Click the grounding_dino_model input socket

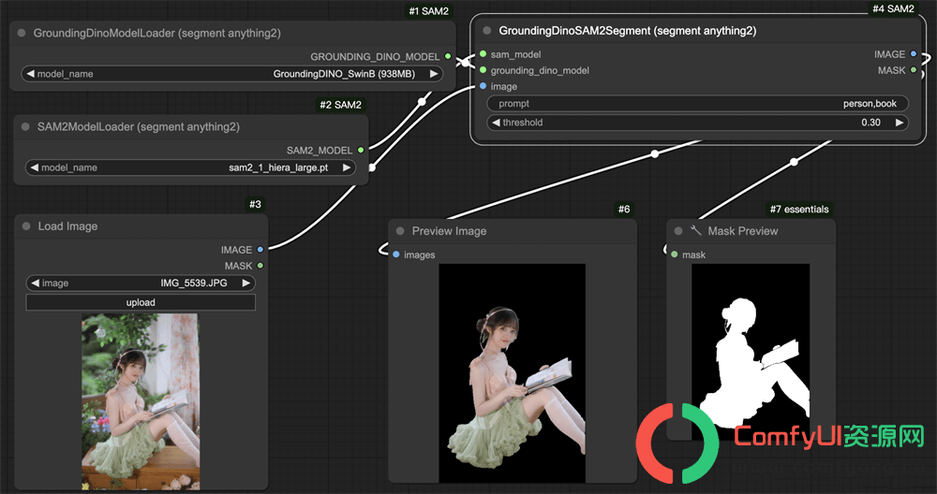click(x=483, y=70)
